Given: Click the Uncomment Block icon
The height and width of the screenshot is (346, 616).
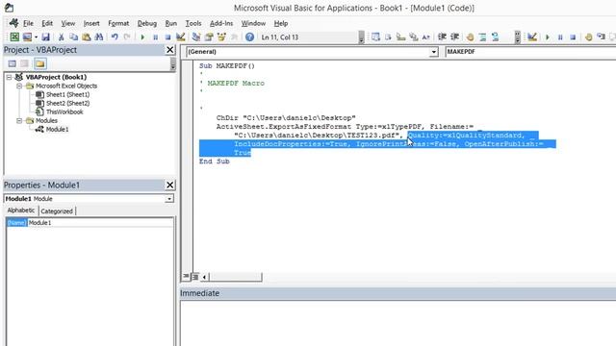Looking at the screenshot, I should 495,37.
